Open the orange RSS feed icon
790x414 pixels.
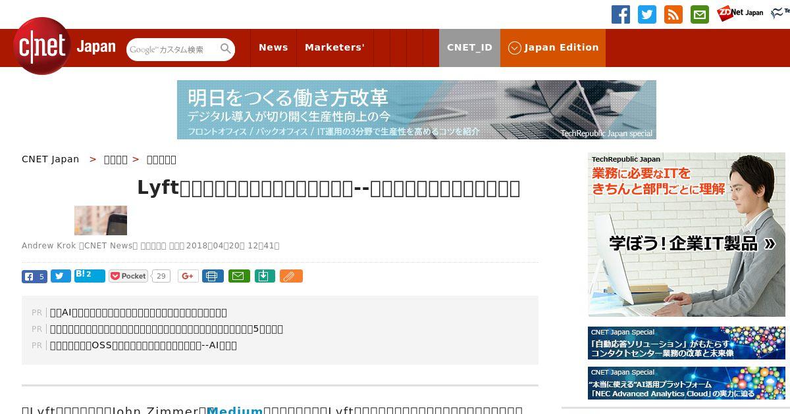pyautogui.click(x=673, y=14)
